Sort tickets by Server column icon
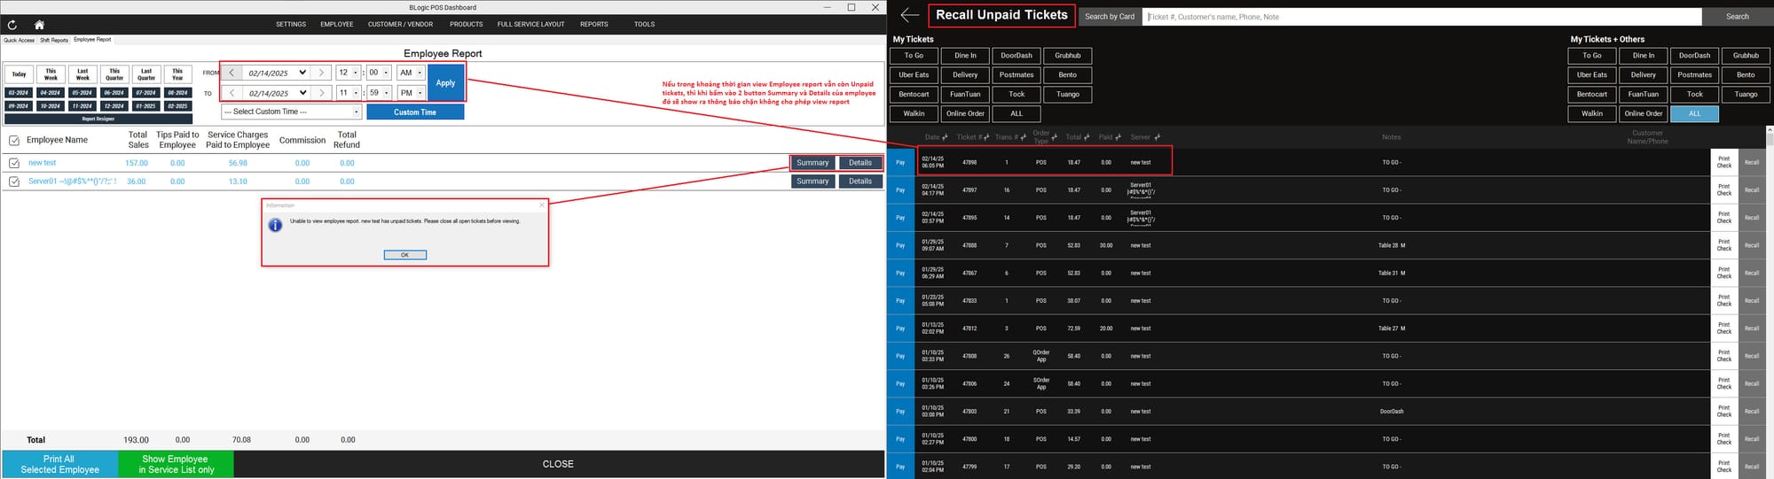The height and width of the screenshot is (479, 1774). (x=1157, y=137)
